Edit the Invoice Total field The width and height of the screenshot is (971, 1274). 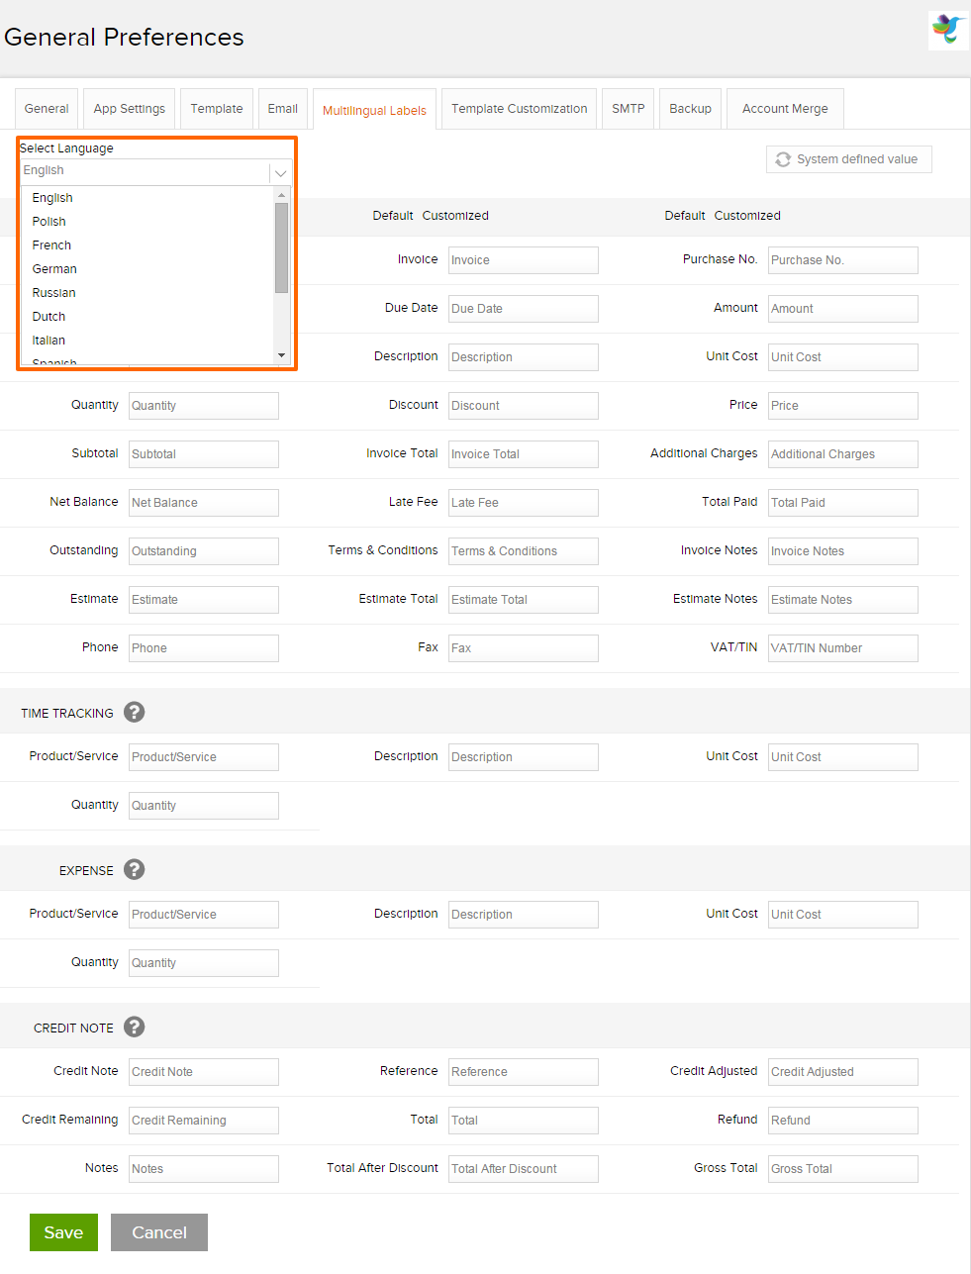pyautogui.click(x=524, y=454)
